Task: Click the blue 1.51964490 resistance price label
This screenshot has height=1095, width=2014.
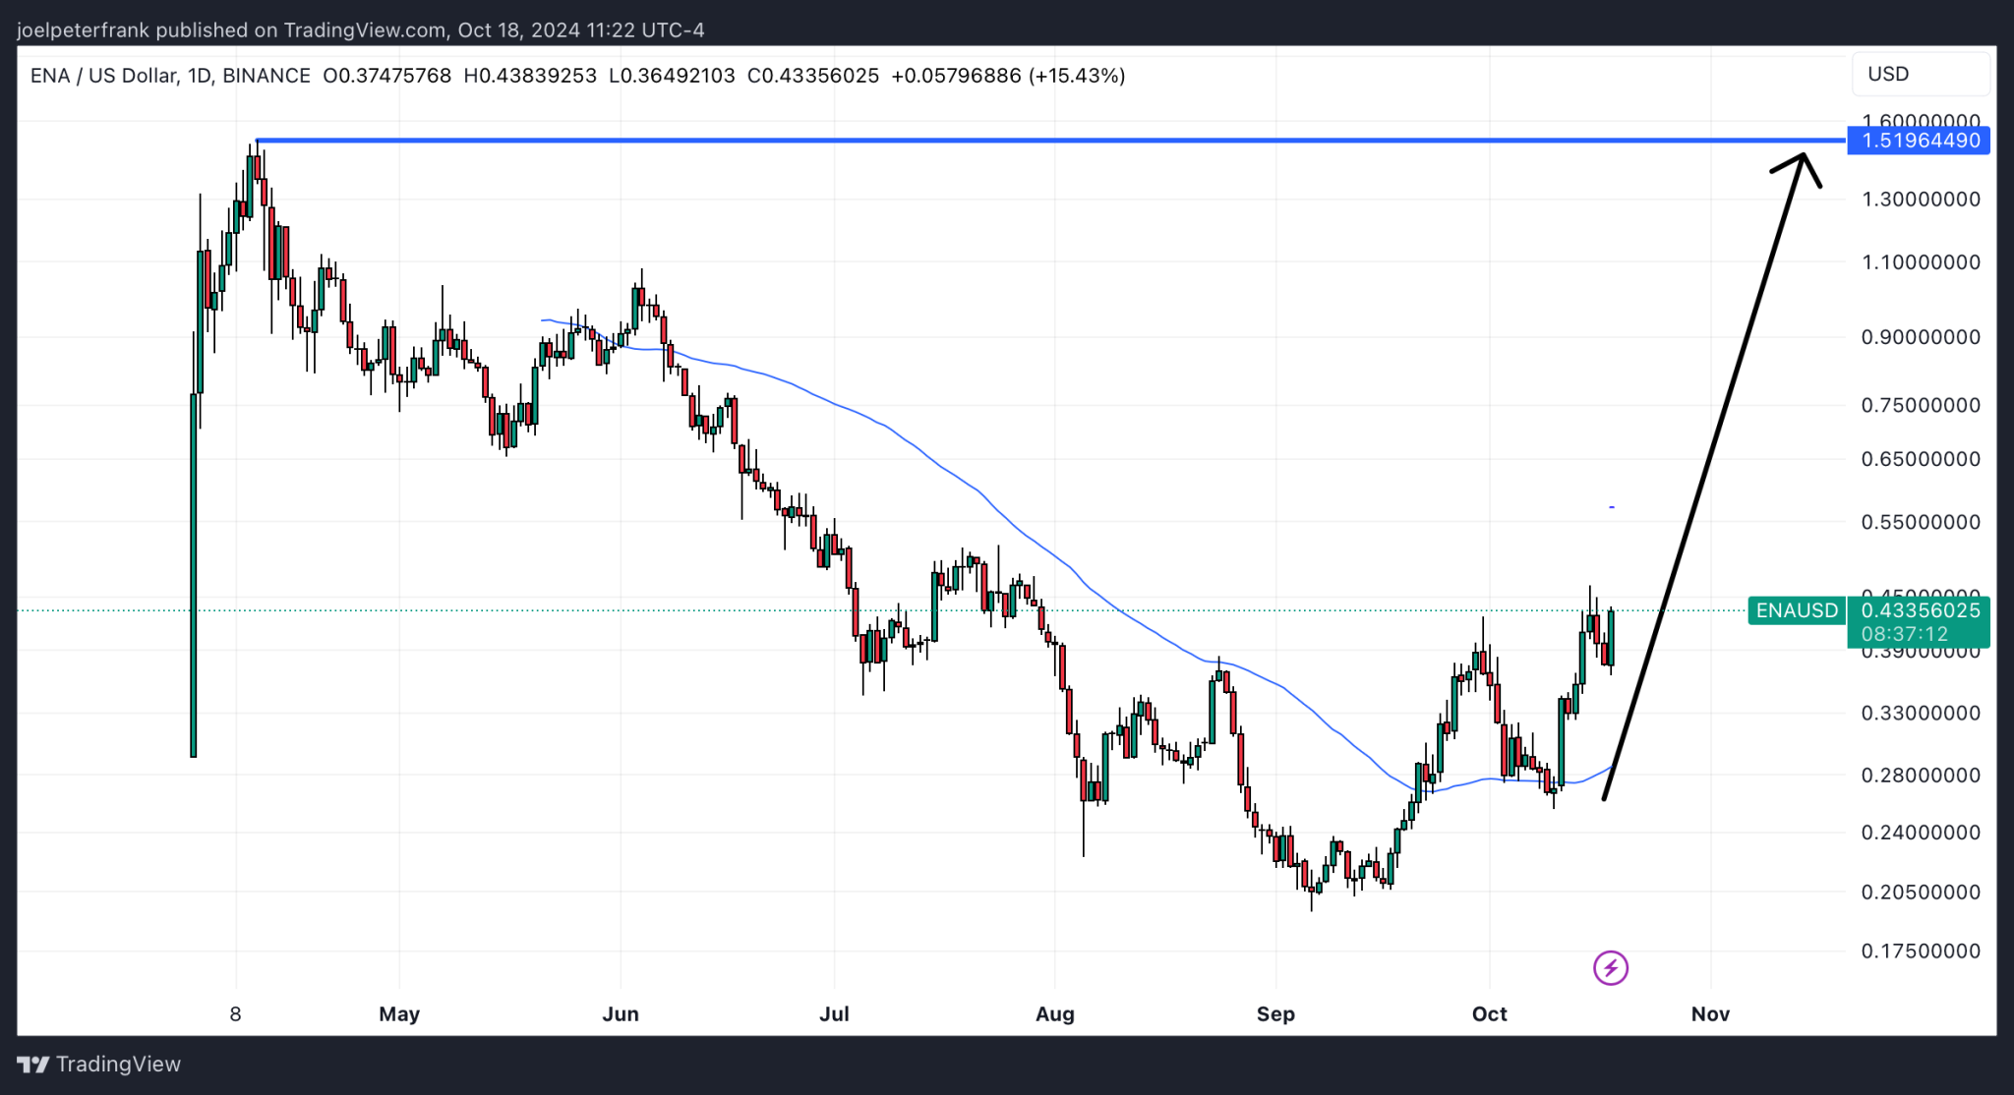Action: pyautogui.click(x=1919, y=141)
